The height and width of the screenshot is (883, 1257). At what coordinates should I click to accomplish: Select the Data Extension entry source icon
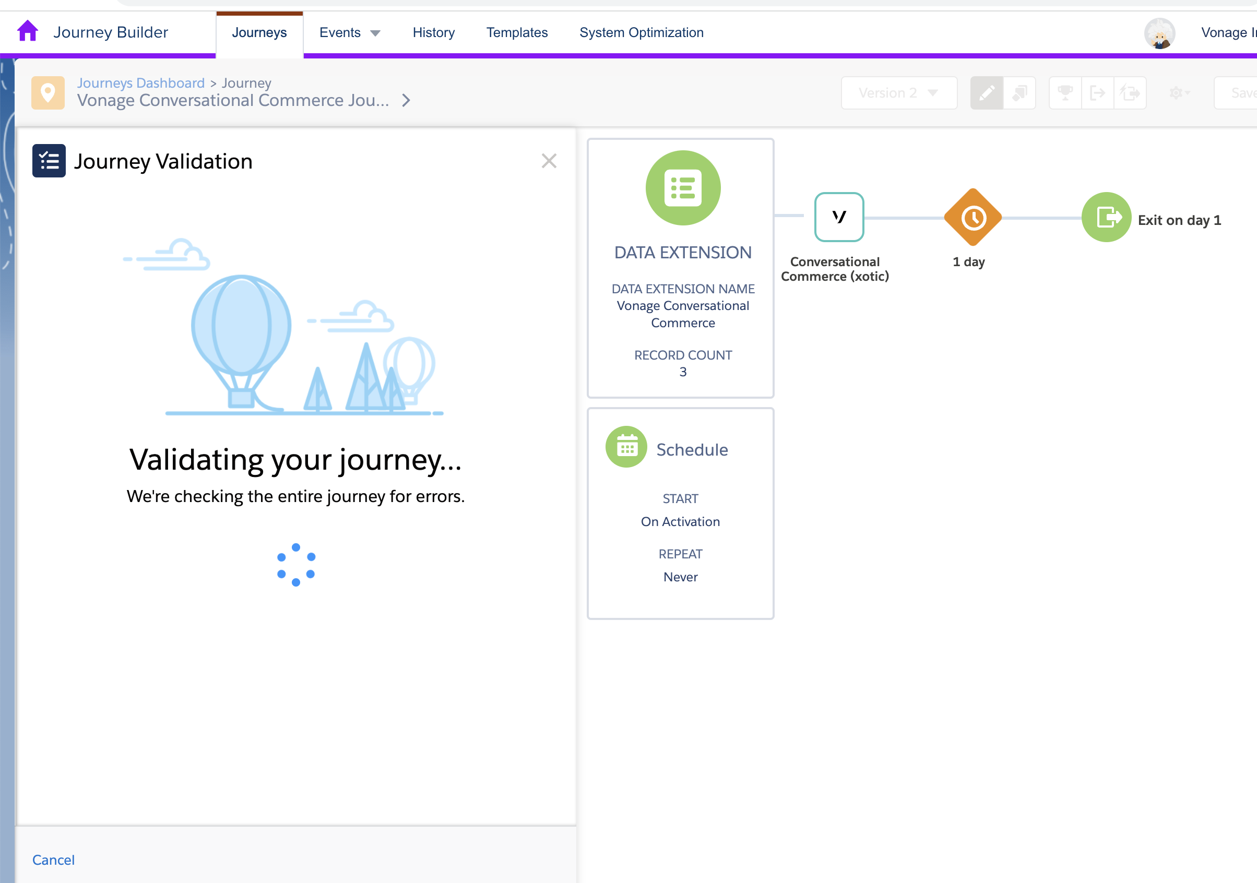point(683,188)
